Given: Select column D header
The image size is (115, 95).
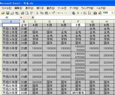Looking at the screenshot, I should pos(49,21).
